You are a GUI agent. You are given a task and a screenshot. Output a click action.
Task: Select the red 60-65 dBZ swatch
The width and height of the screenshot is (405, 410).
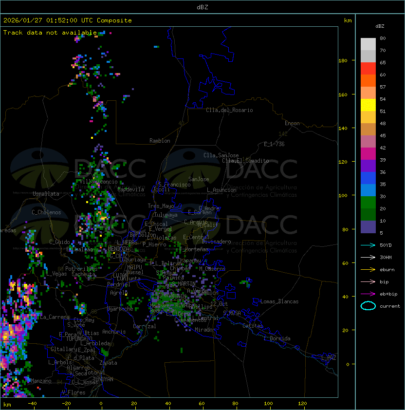(x=368, y=69)
